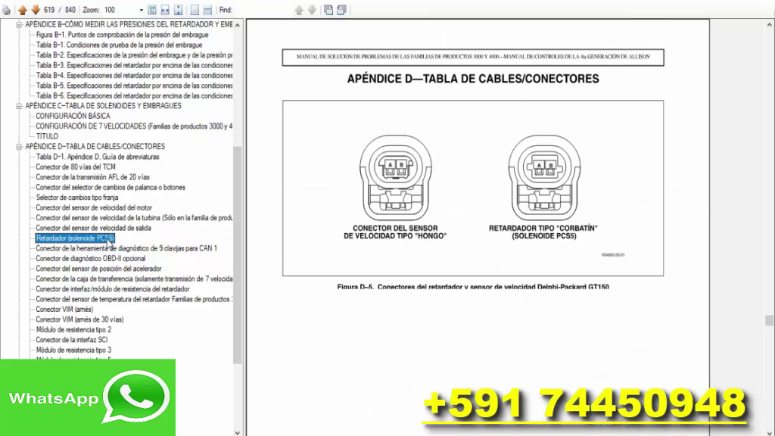Select the single page layout icon
Screen dimensions: 775x436
coord(195,9)
